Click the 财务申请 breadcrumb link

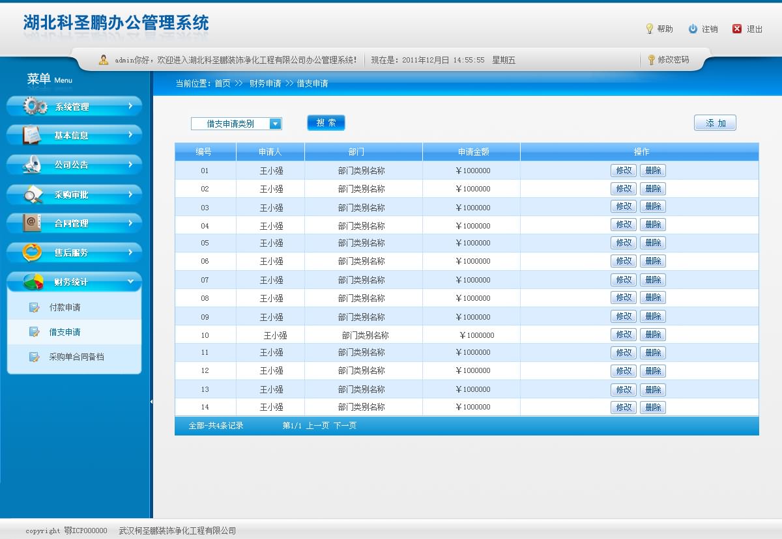click(x=265, y=83)
